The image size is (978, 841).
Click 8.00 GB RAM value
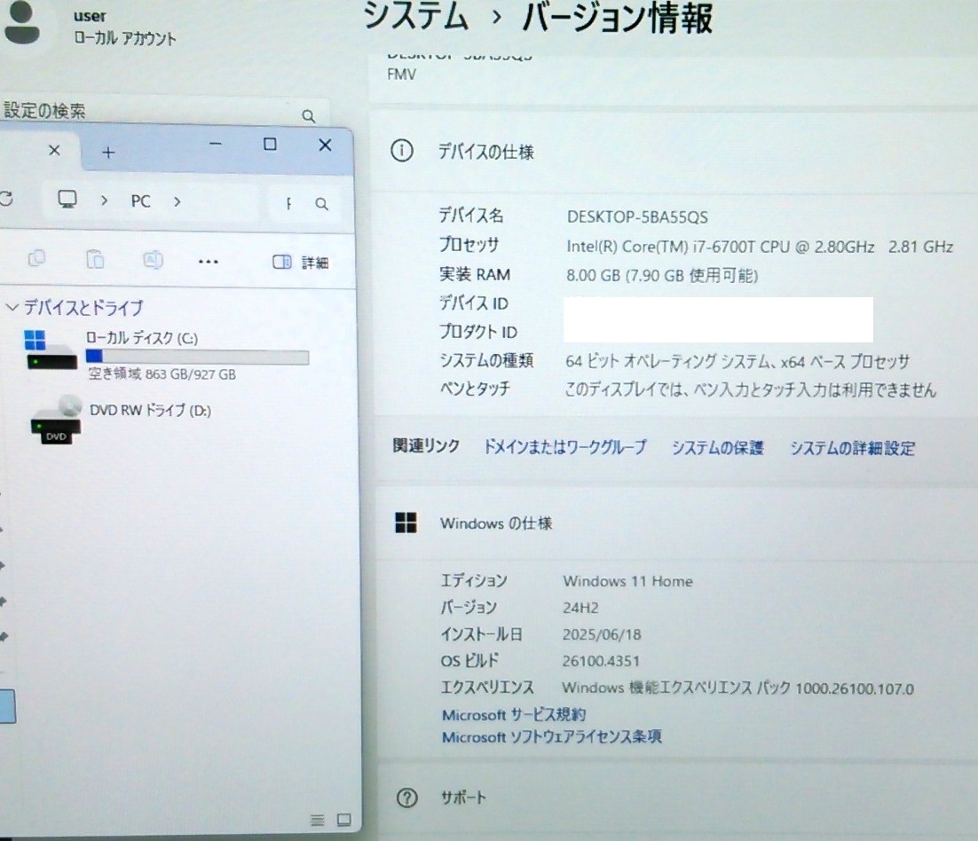pos(662,276)
